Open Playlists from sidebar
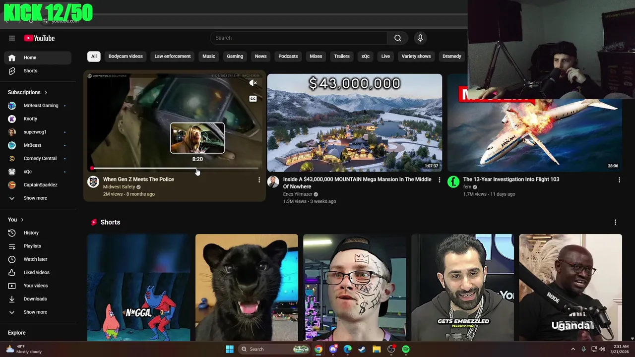Image resolution: width=635 pixels, height=357 pixels. pos(38,246)
